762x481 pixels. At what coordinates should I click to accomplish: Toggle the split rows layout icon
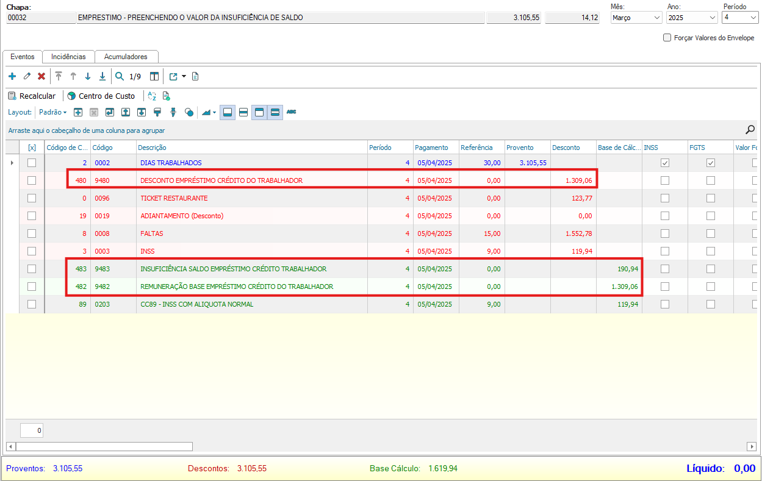point(243,112)
